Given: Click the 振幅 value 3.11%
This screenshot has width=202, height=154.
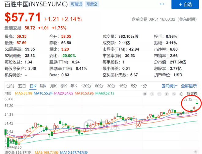Looking at the screenshot, I should [x=171, y=43].
